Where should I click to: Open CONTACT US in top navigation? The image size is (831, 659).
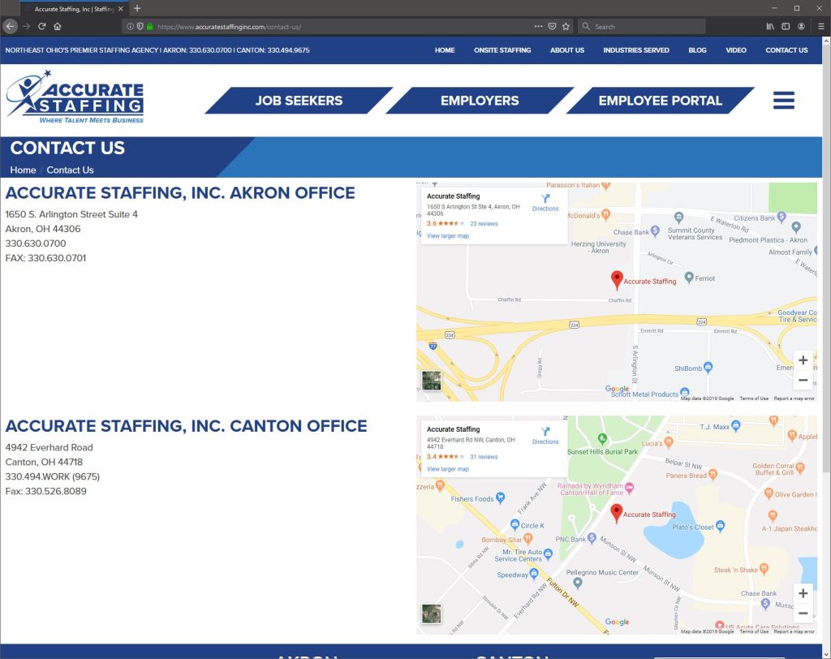click(x=786, y=50)
